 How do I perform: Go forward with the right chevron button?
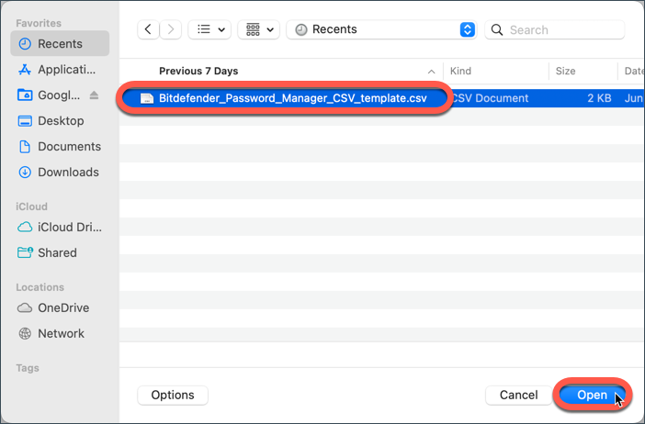click(171, 29)
